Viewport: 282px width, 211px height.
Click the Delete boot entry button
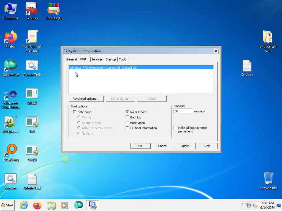152,99
